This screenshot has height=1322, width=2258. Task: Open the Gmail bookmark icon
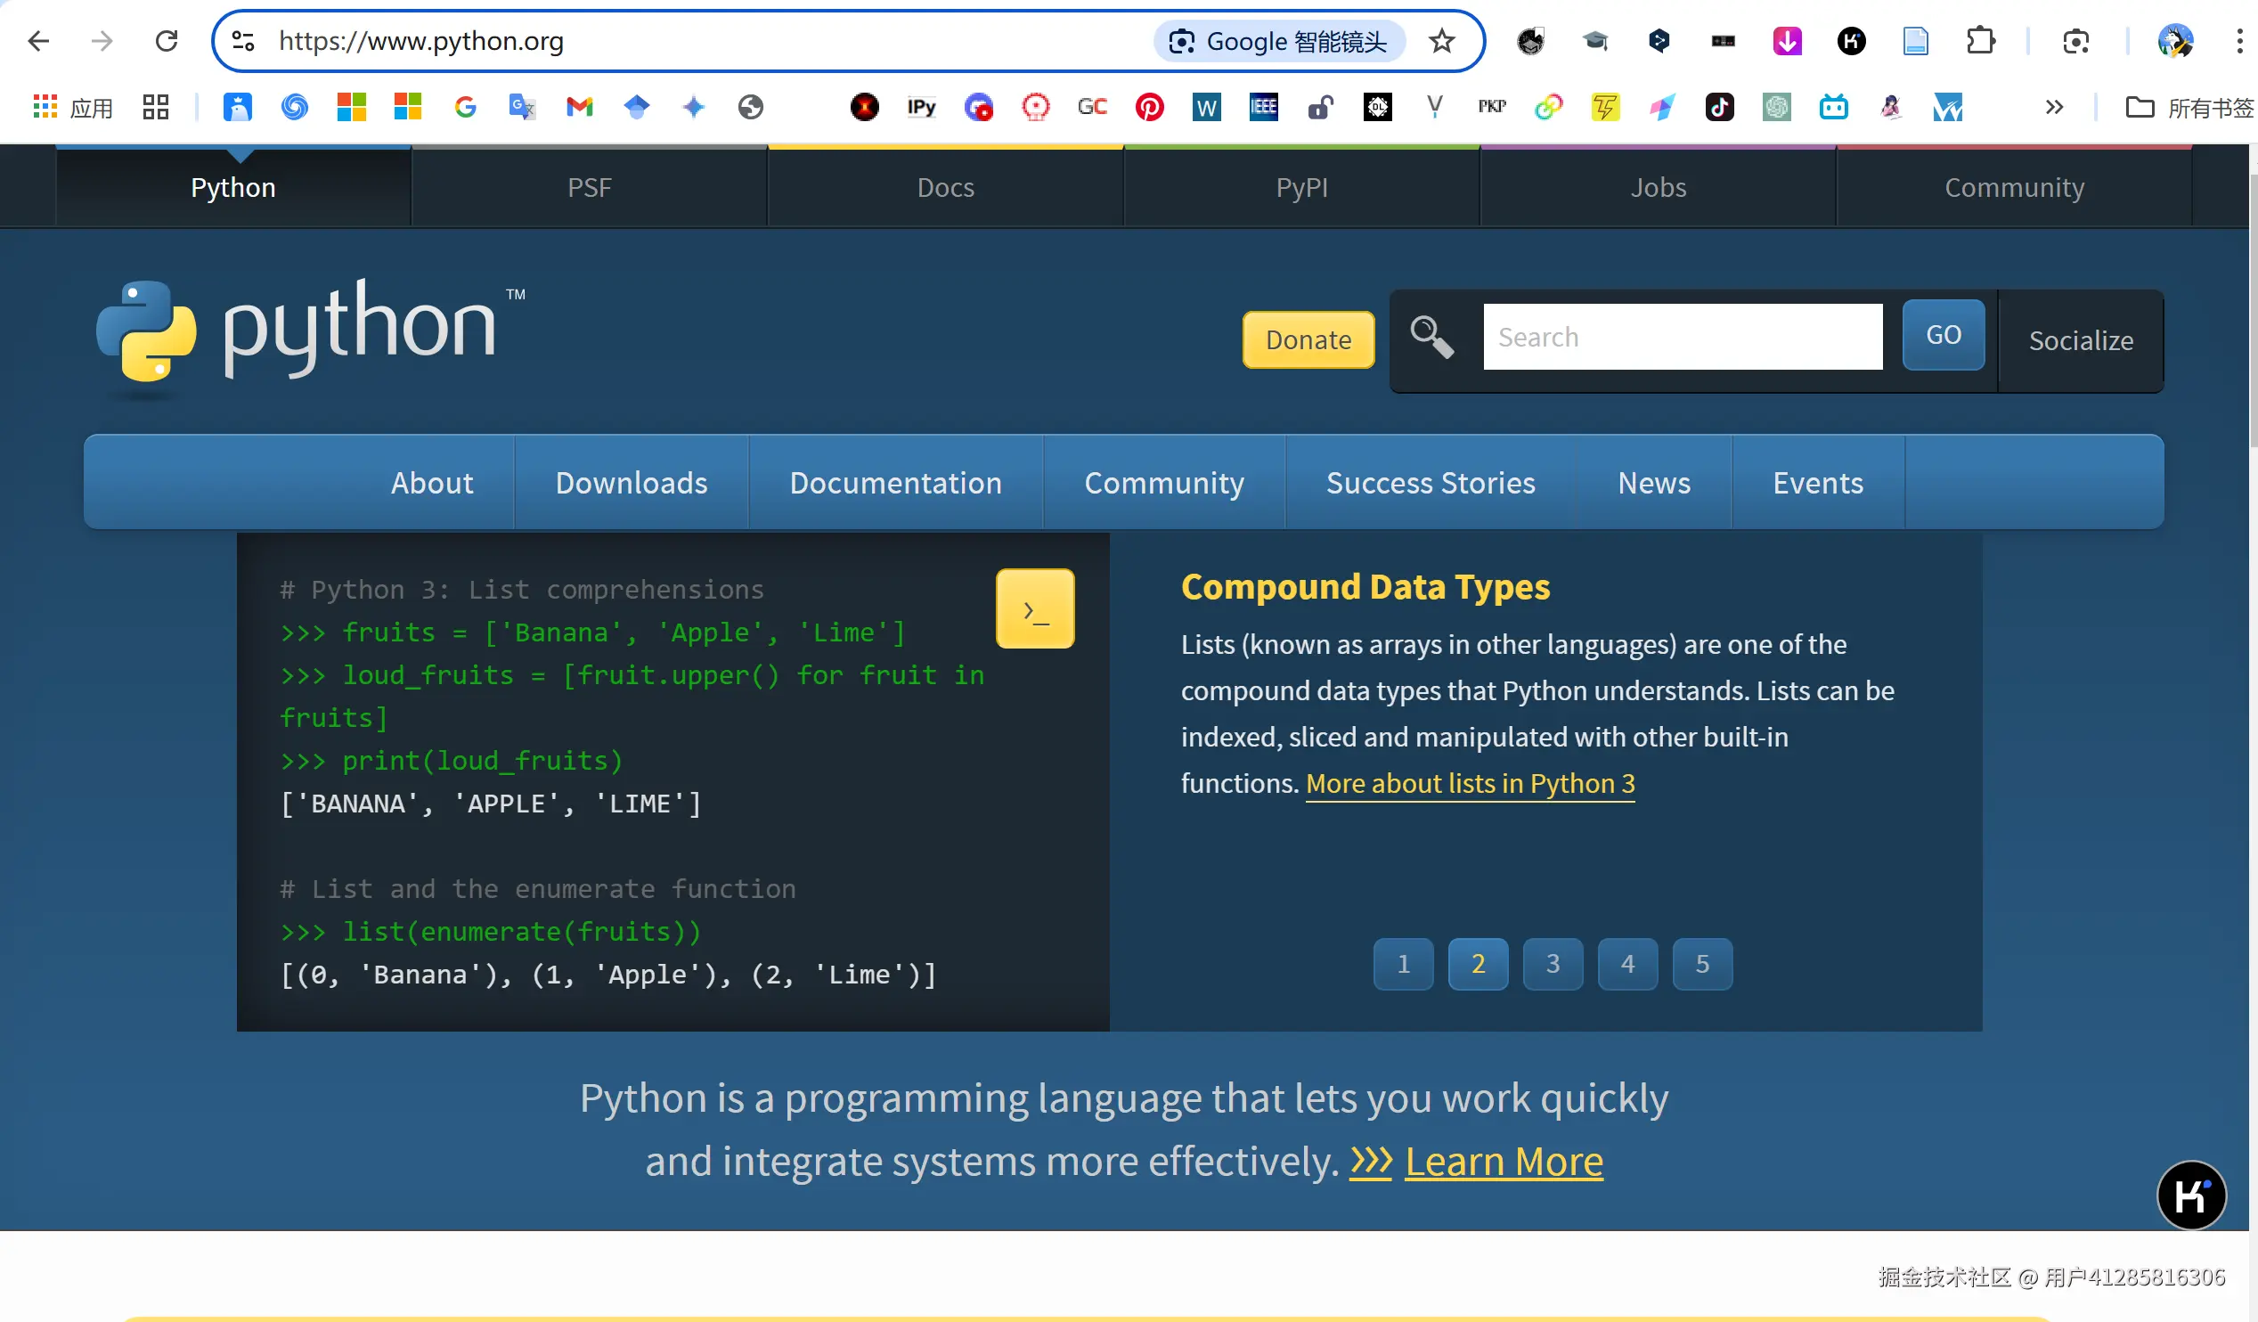[x=580, y=108]
